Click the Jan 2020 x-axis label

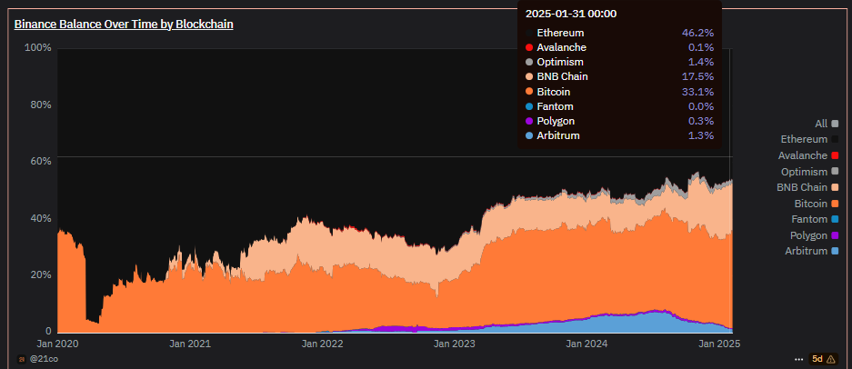click(57, 344)
